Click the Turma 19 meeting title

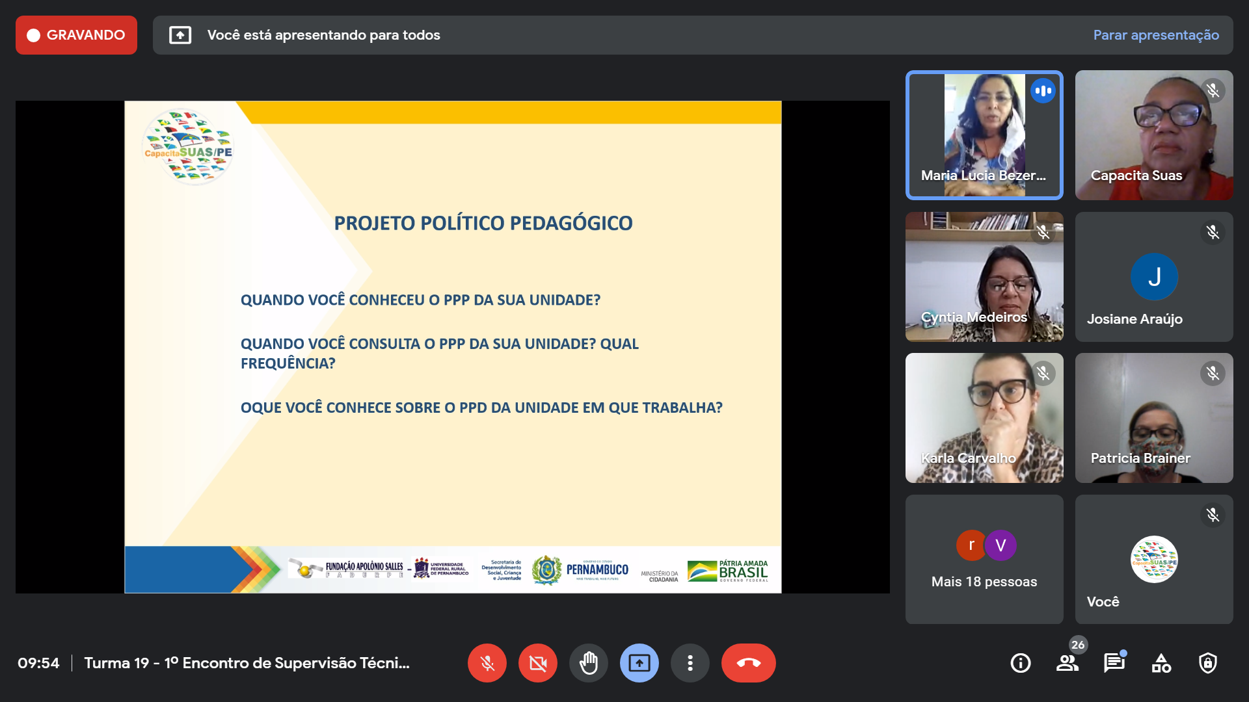pos(247,663)
